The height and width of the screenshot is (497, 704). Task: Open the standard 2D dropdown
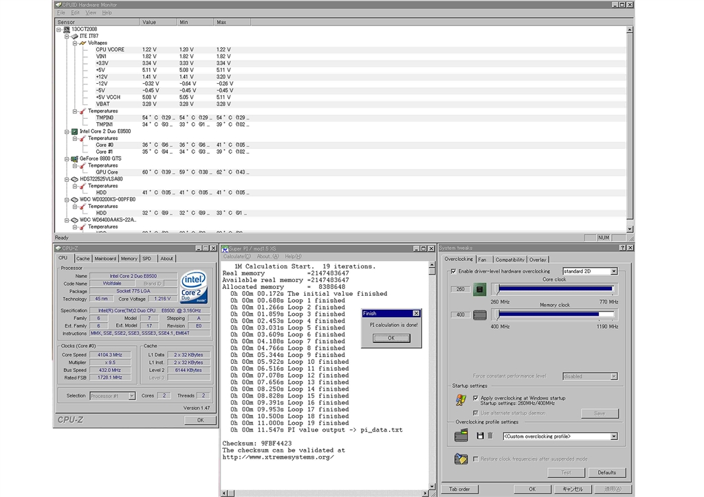point(614,272)
